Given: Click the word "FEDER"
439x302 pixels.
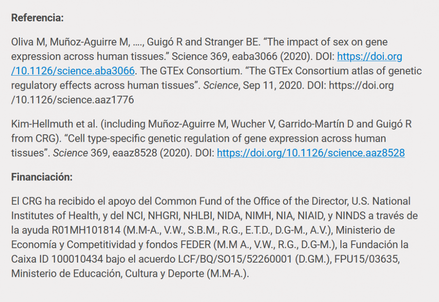Looking at the screenshot, I should [x=195, y=244].
